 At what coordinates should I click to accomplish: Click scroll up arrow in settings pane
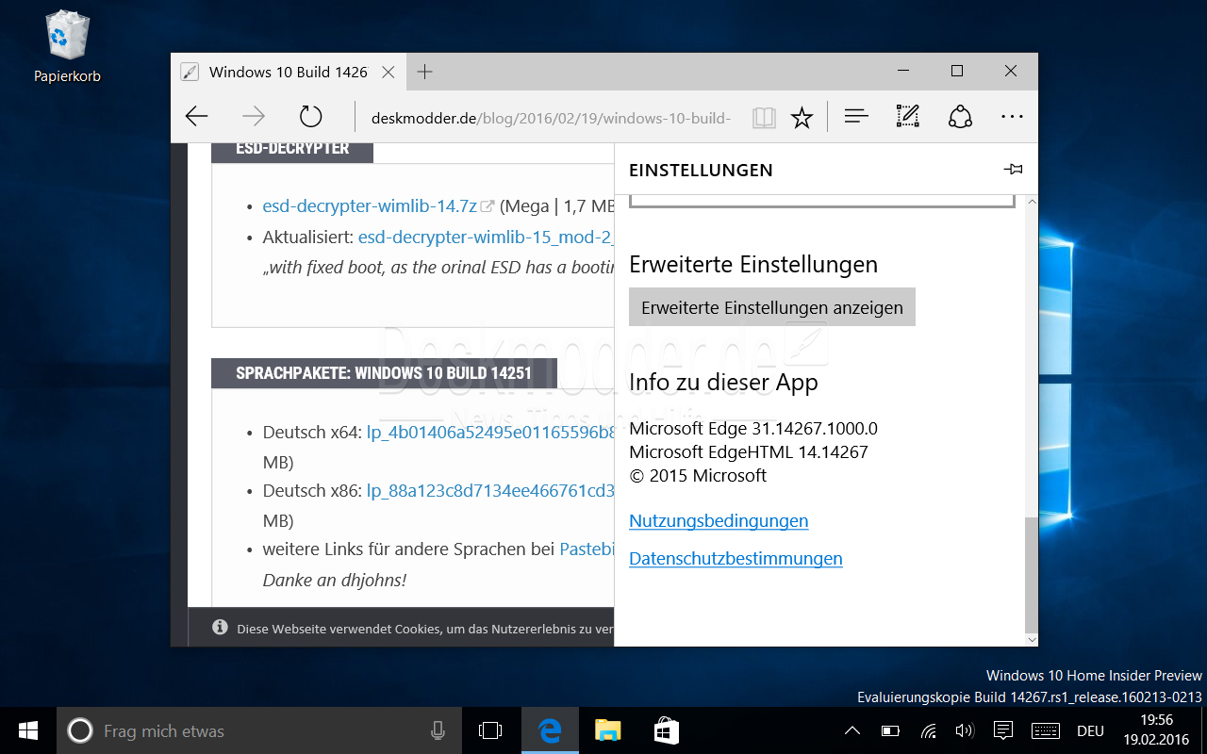[1031, 202]
